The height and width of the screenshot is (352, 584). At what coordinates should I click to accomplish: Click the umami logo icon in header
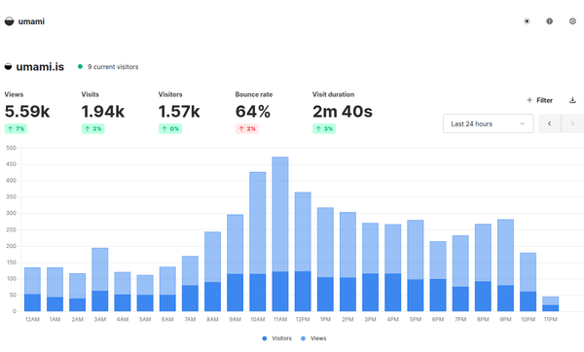(x=9, y=21)
